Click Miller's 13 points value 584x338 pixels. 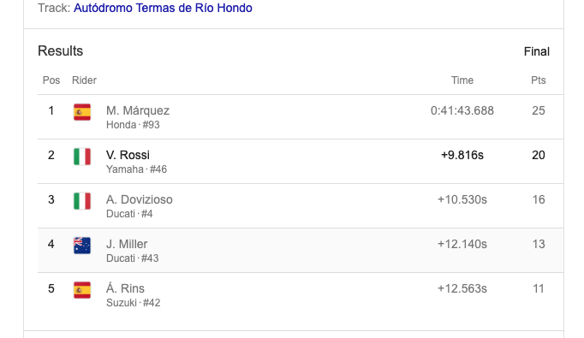[x=539, y=244]
